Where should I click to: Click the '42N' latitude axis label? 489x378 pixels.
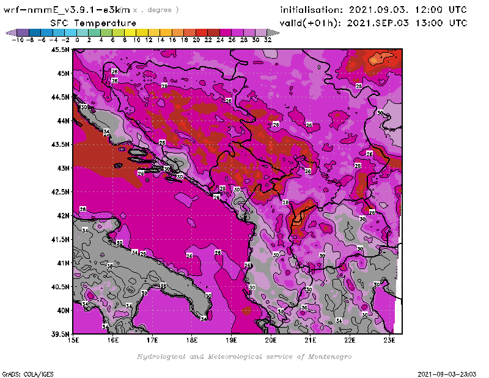coord(63,216)
